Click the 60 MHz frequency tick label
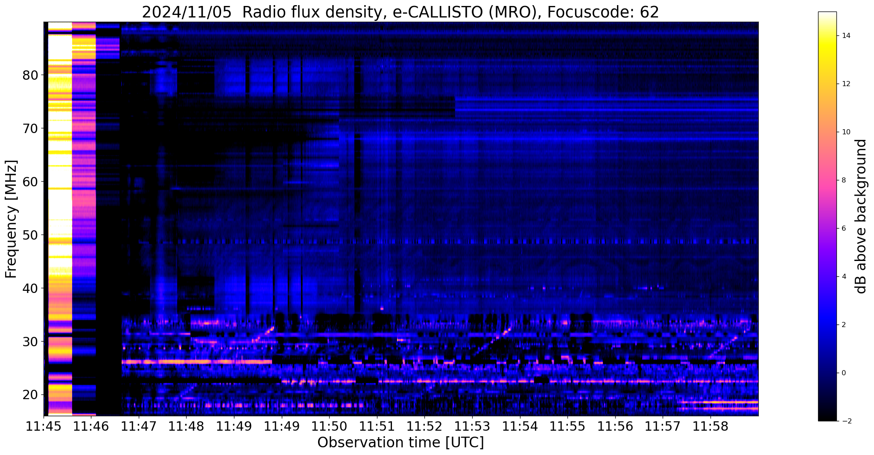The height and width of the screenshot is (455, 874). coord(30,182)
